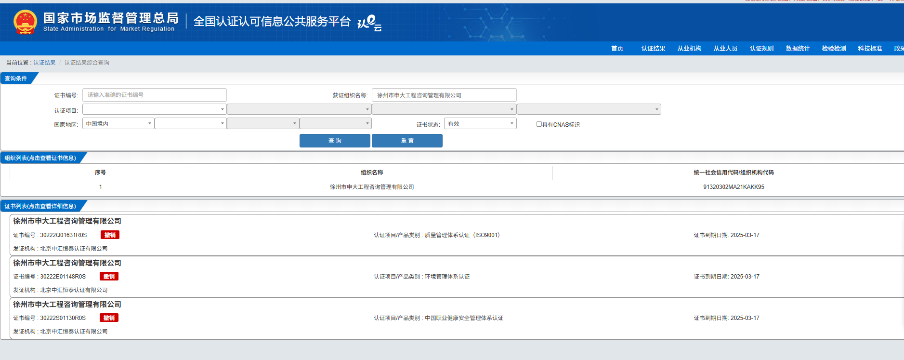Enable the 具有CNAS标识 checkbox
Screen dimensions: 904x360
click(x=539, y=124)
